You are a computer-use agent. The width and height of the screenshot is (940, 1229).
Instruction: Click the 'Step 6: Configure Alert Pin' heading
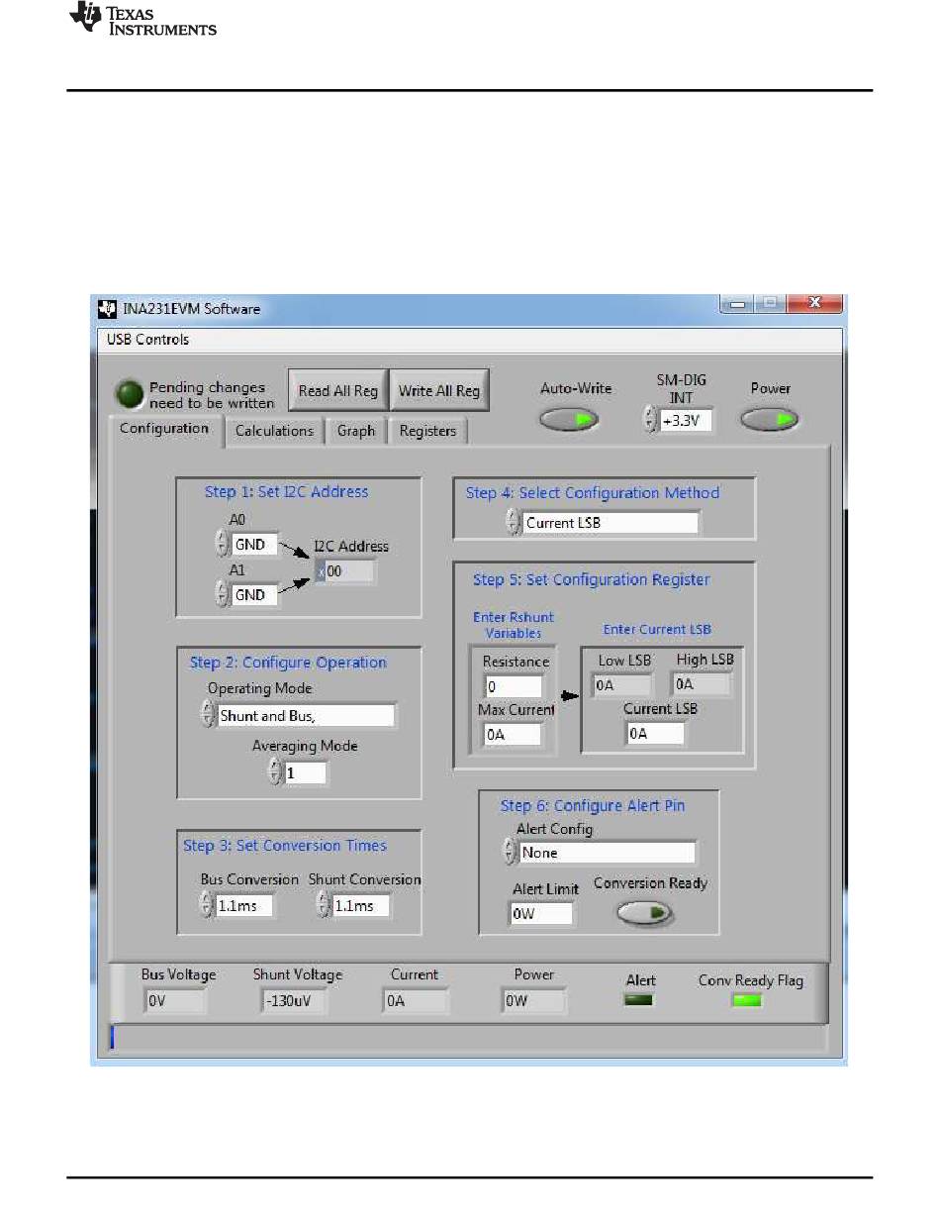593,806
